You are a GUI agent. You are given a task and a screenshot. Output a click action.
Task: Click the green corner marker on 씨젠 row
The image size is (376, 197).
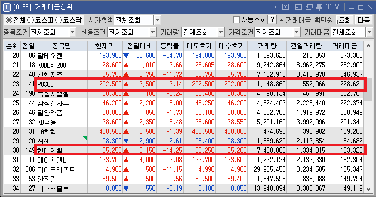point(85,138)
